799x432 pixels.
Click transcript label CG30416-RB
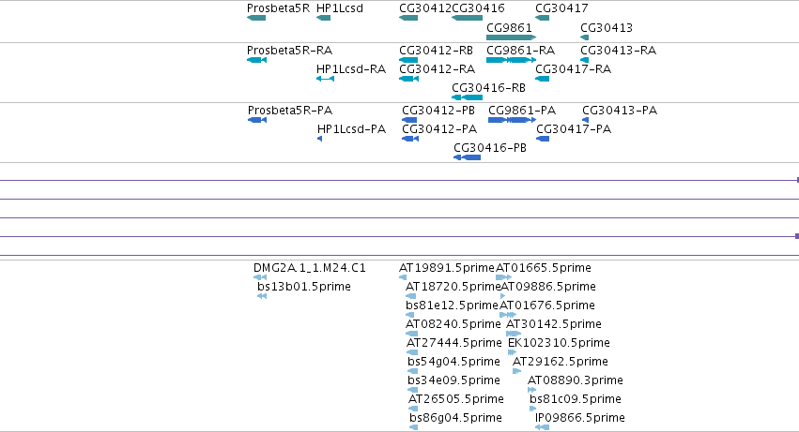click(488, 88)
